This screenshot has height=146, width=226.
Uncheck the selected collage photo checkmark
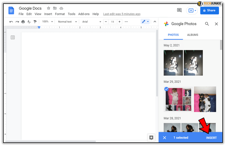[167, 89]
